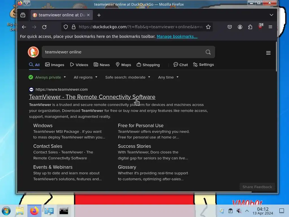Expand the system tray arrow
The height and width of the screenshot is (217, 289).
coord(247,211)
